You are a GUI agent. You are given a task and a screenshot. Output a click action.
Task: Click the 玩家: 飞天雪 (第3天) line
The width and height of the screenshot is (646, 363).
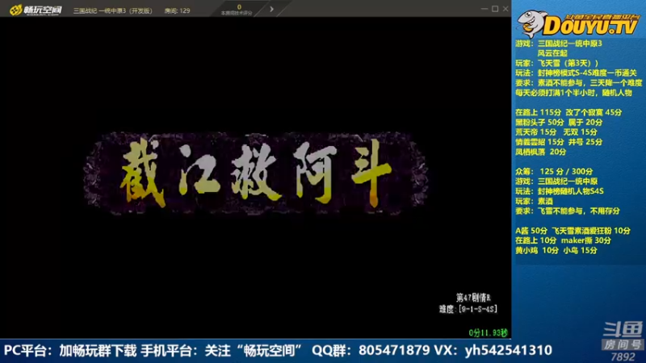[556, 63]
